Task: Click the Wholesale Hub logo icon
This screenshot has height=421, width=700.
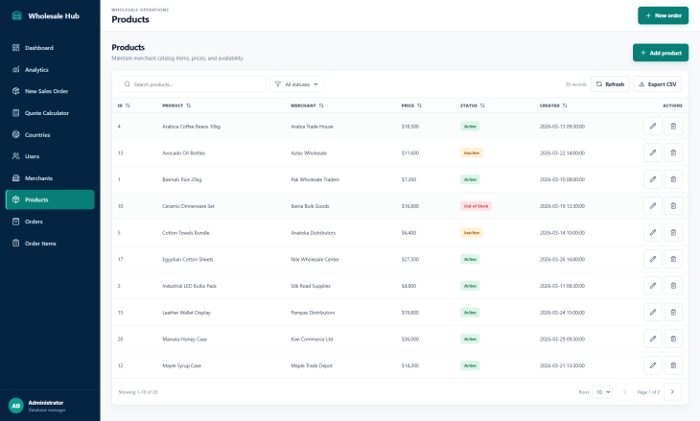Action: click(x=17, y=15)
